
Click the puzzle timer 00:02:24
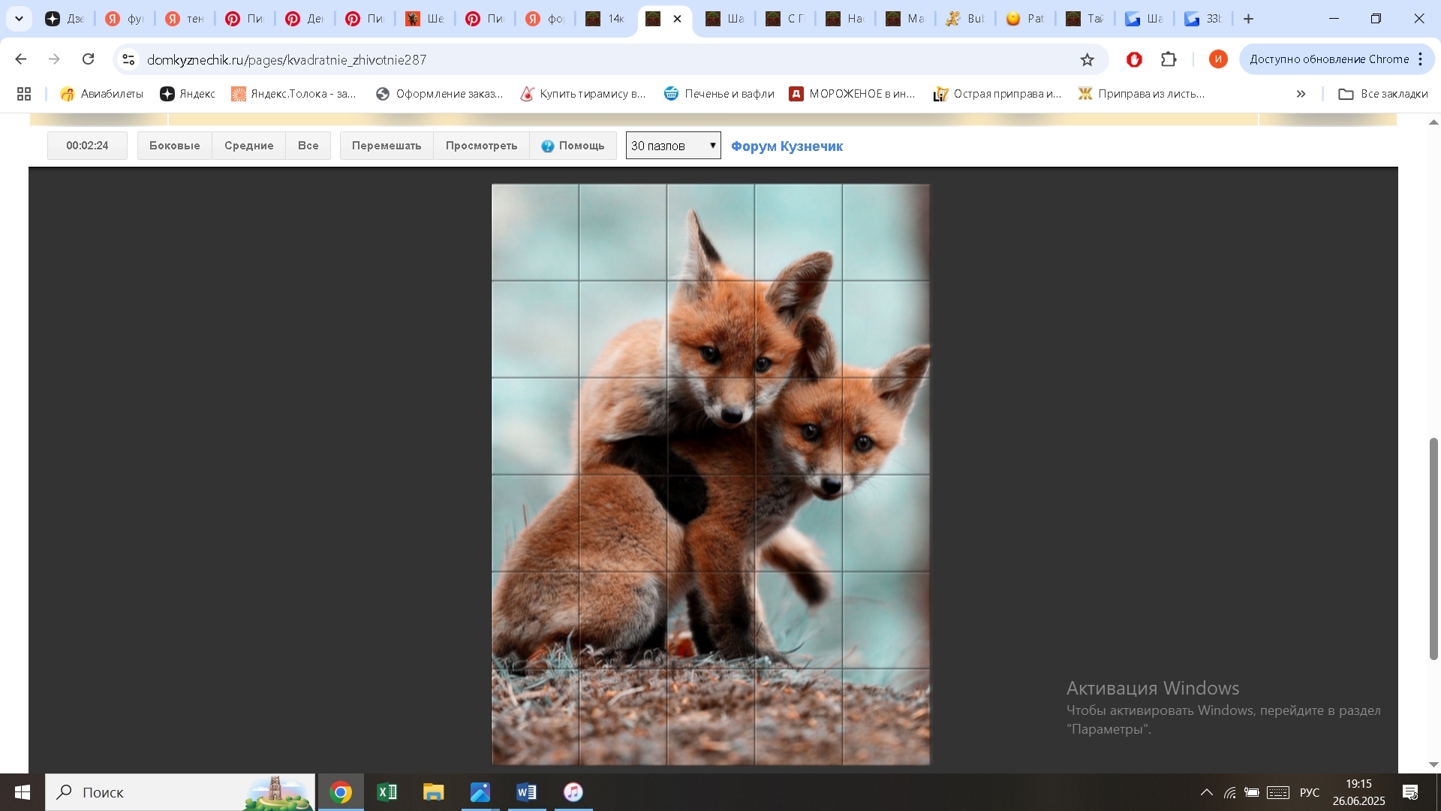click(x=87, y=146)
